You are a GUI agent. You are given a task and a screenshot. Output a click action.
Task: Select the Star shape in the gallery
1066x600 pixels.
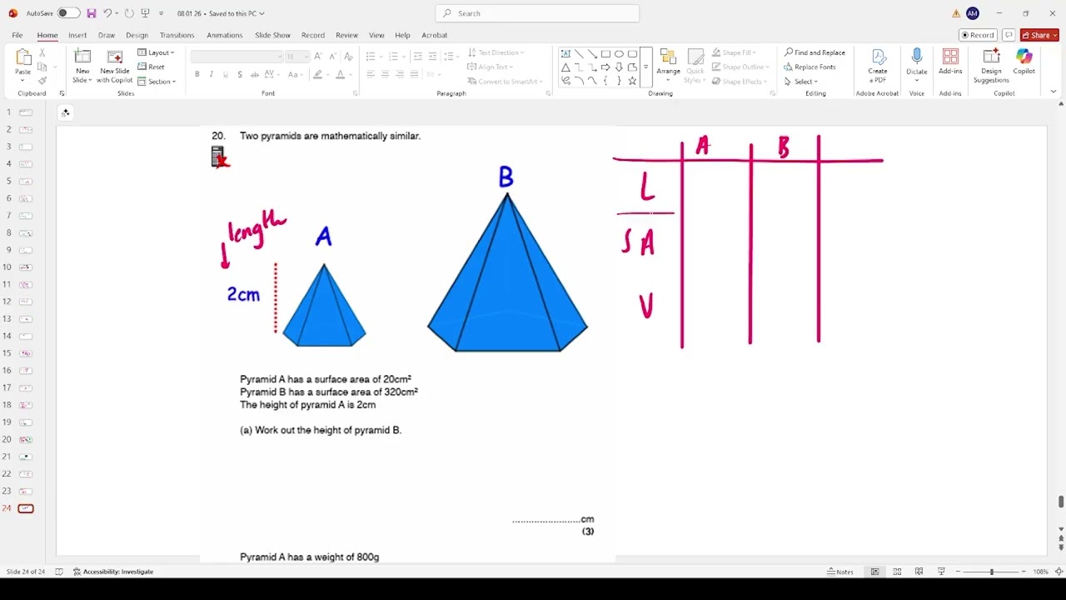click(x=632, y=81)
